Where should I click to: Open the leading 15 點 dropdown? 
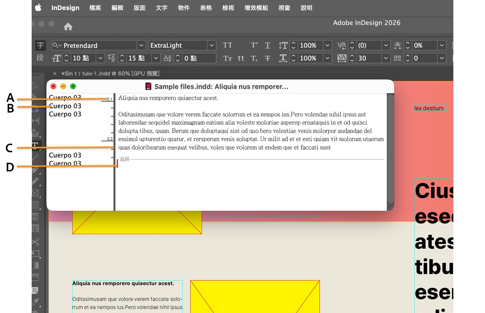pyautogui.click(x=156, y=58)
